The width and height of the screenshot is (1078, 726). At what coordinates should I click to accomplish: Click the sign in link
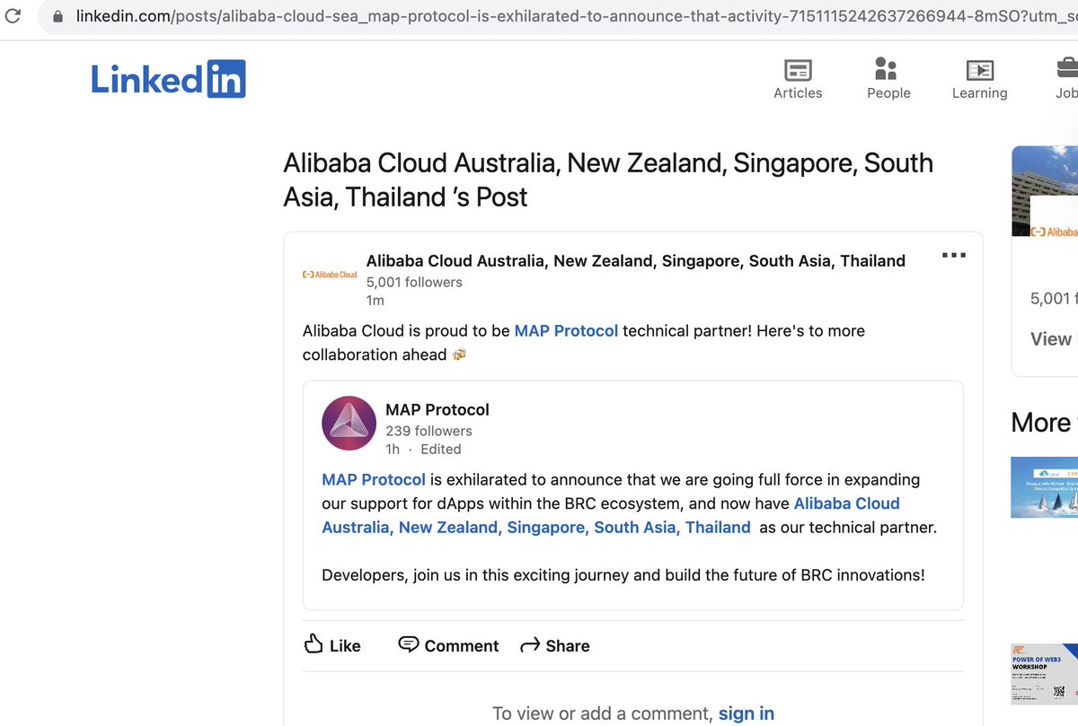tap(746, 713)
